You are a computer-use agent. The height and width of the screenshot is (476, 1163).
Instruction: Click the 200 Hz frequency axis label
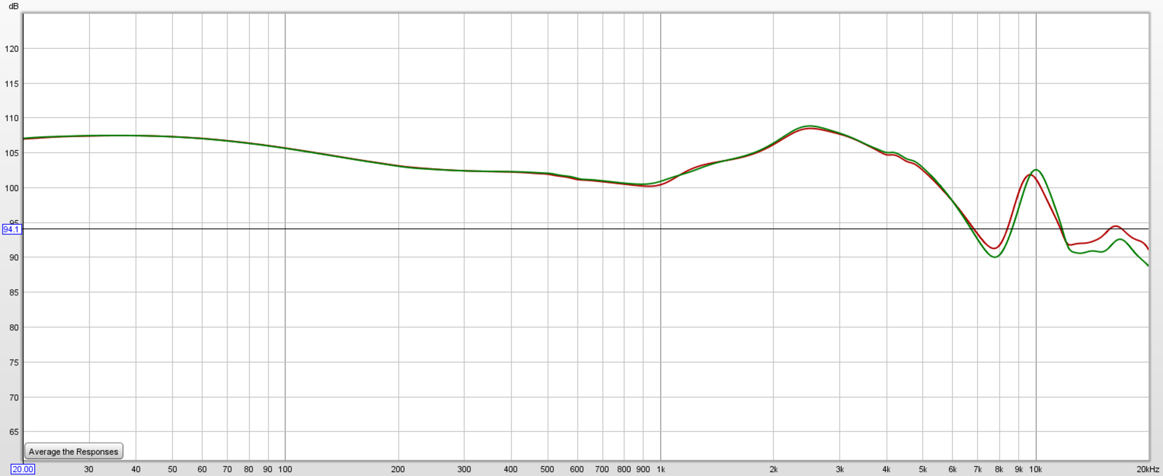tap(398, 469)
